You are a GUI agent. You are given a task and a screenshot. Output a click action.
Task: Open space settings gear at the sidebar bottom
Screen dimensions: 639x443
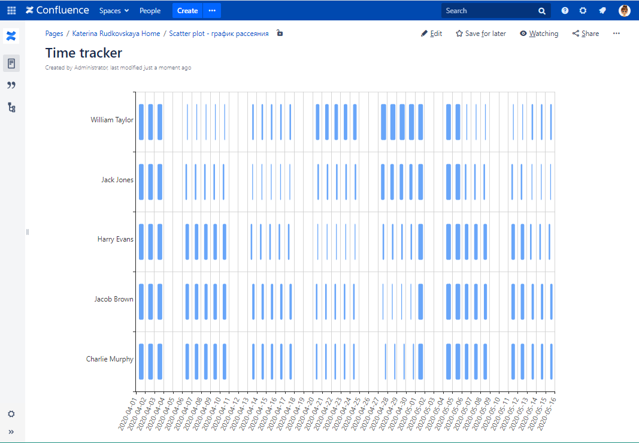pyautogui.click(x=11, y=414)
